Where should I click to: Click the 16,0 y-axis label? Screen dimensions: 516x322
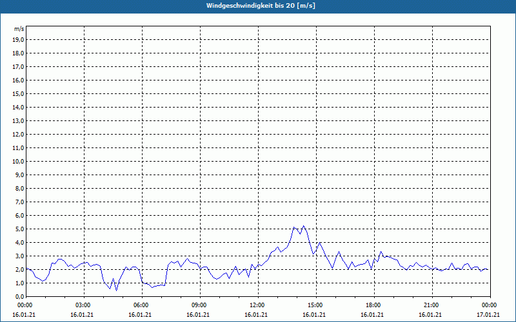click(18, 80)
